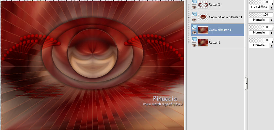
Task: Select the layer named Raster 2
Action: click(x=214, y=5)
